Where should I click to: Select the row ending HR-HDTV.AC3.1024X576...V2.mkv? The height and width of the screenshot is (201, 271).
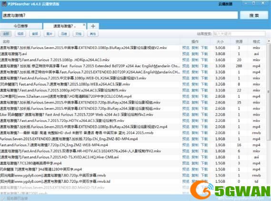tap(133, 151)
